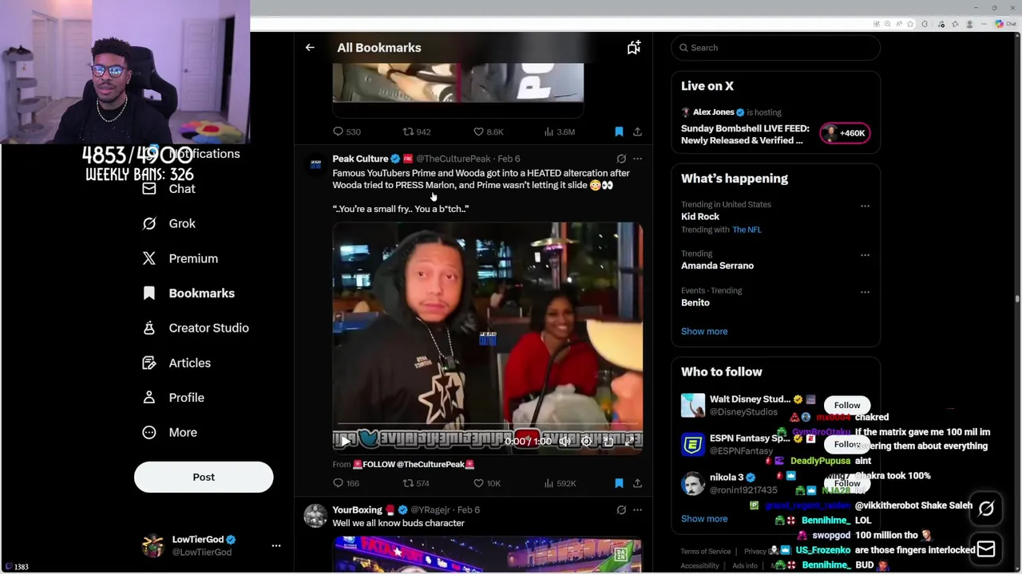Play the Peak Culture video

(345, 441)
